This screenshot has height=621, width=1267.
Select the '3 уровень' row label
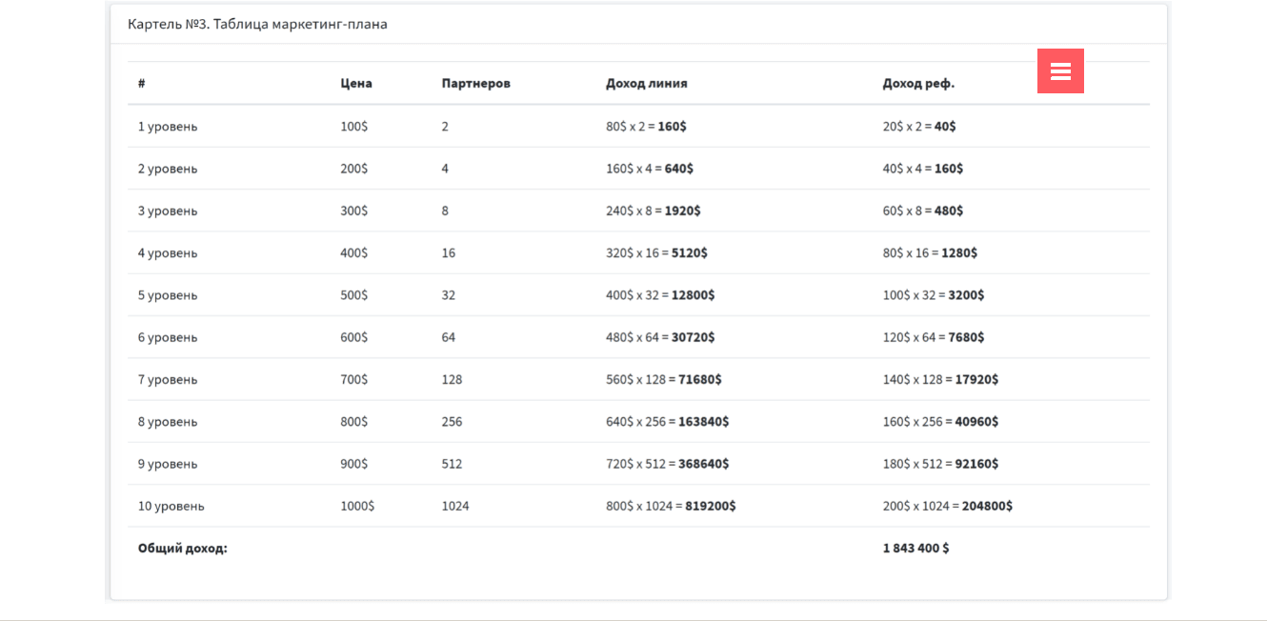(168, 211)
